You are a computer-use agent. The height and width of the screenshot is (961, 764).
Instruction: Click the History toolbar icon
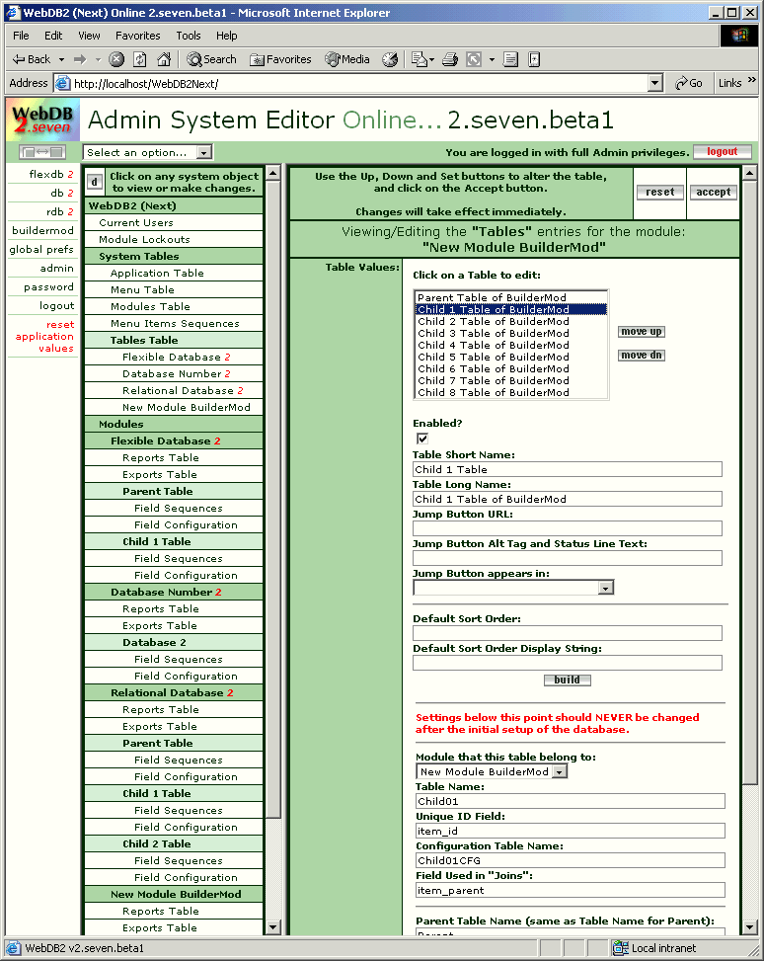point(390,59)
